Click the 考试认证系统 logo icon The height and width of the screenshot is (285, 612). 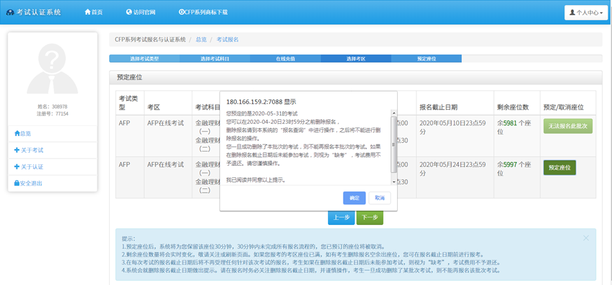tap(10, 12)
